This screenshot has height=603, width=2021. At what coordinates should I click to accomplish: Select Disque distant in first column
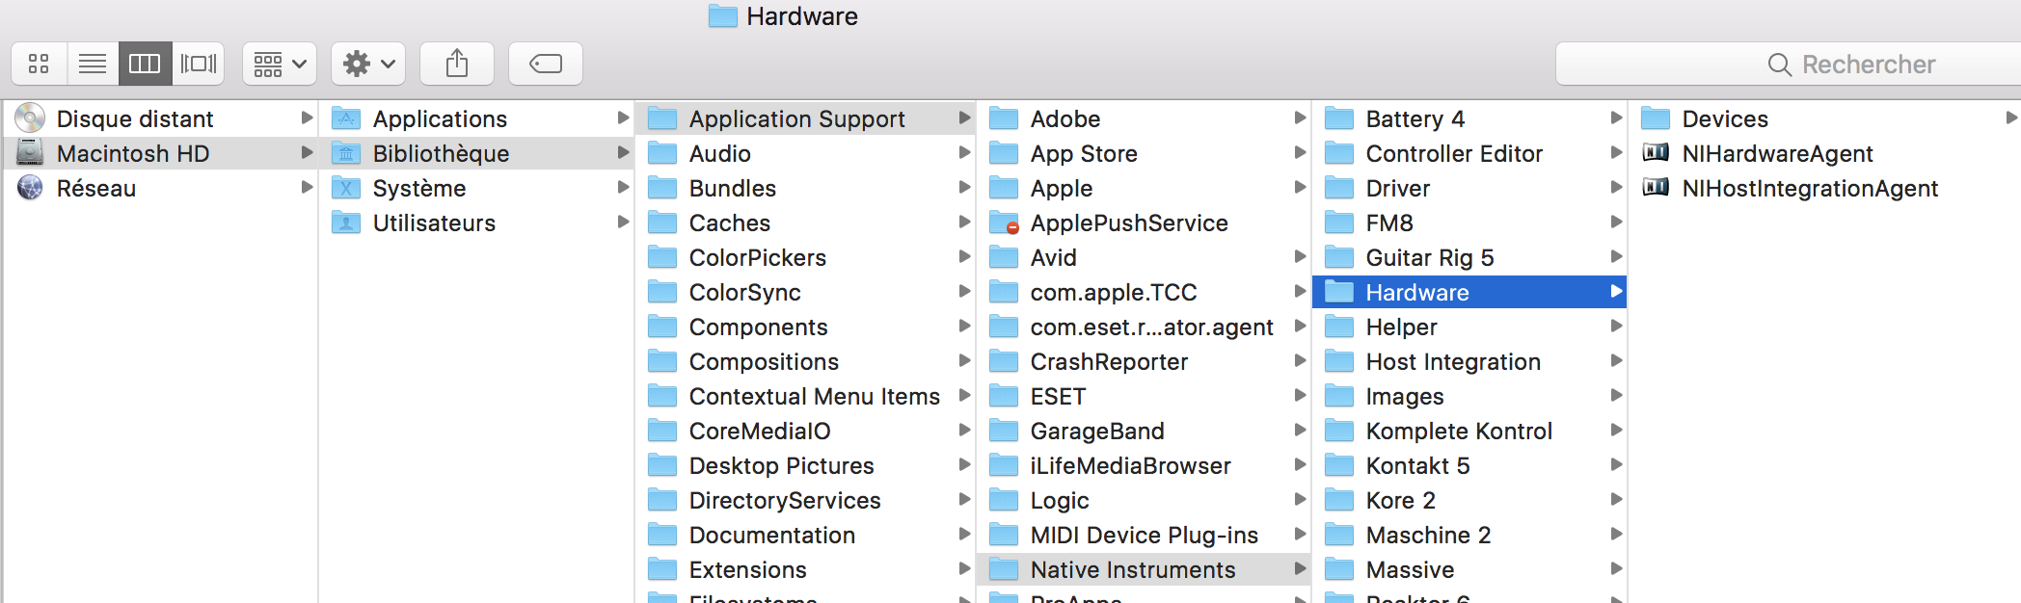[160, 118]
